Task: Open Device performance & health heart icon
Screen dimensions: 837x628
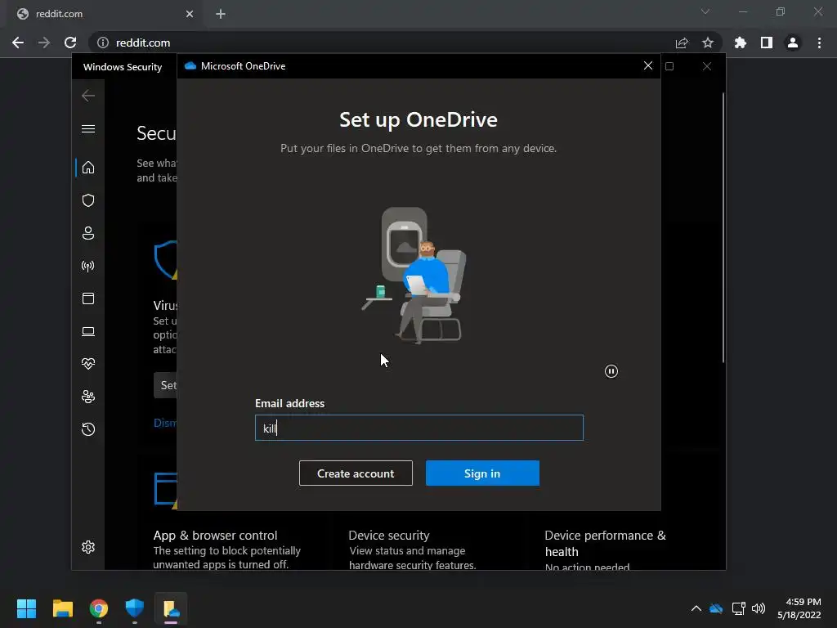Action: tap(88, 364)
